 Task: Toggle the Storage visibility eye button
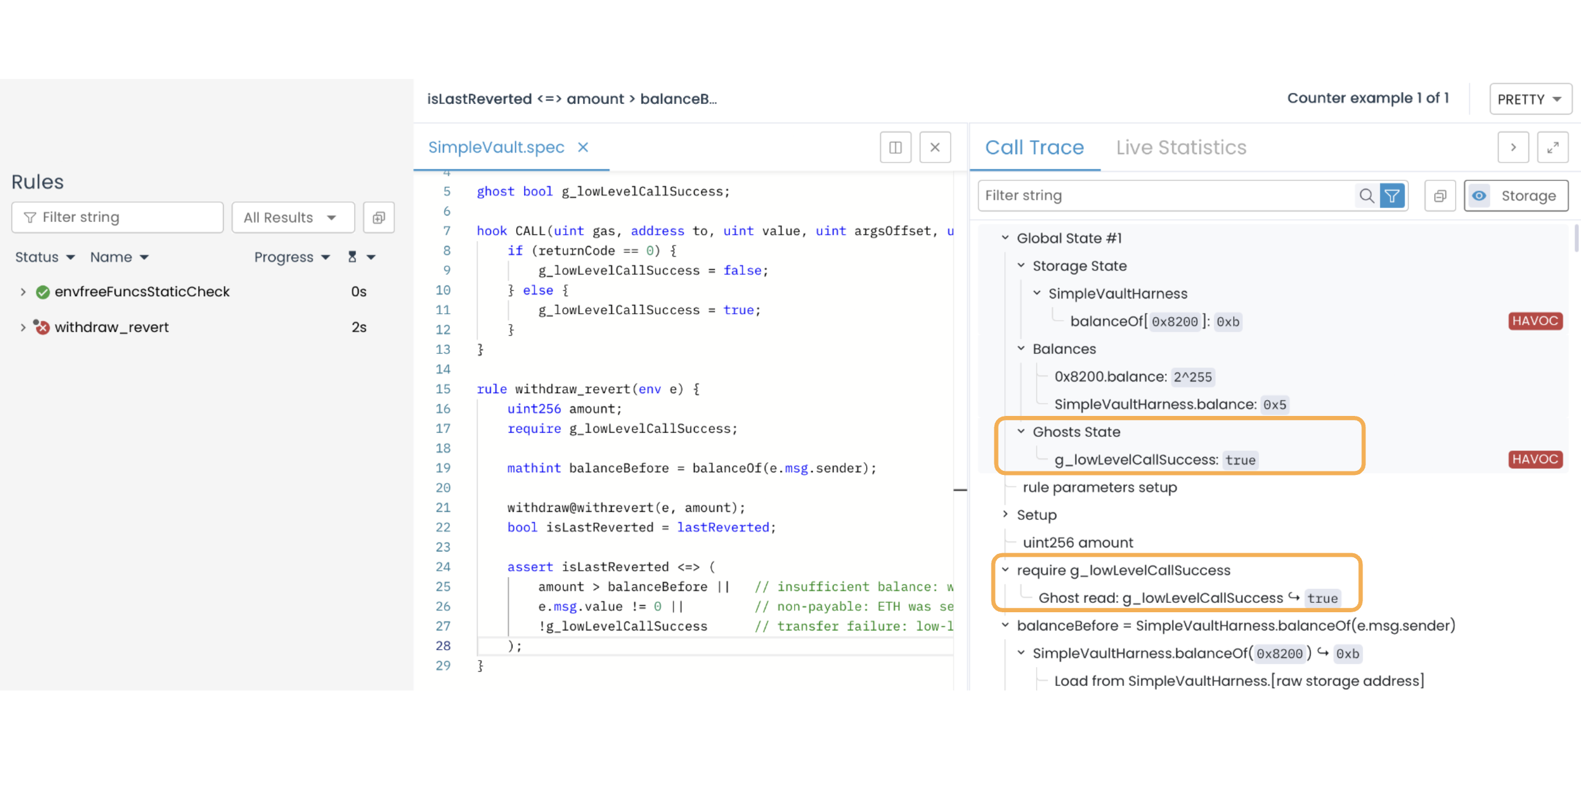point(1479,196)
